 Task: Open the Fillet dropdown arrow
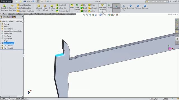coord(72,12)
